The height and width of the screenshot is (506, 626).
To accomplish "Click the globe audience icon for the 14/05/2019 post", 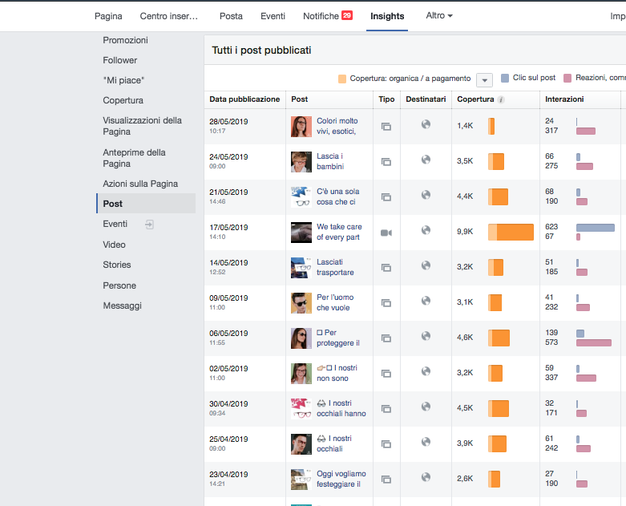I will (x=426, y=265).
